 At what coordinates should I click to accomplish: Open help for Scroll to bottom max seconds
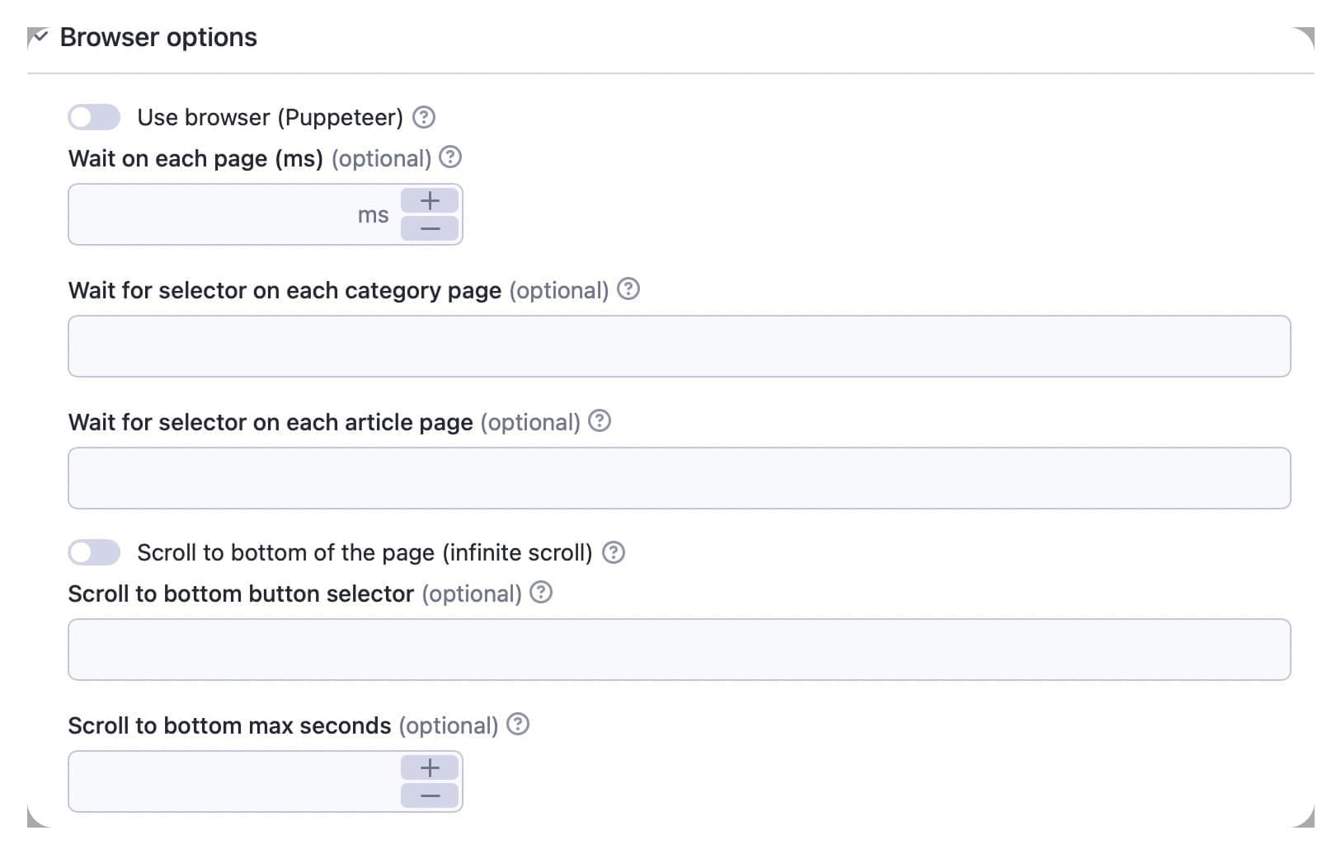click(x=518, y=725)
